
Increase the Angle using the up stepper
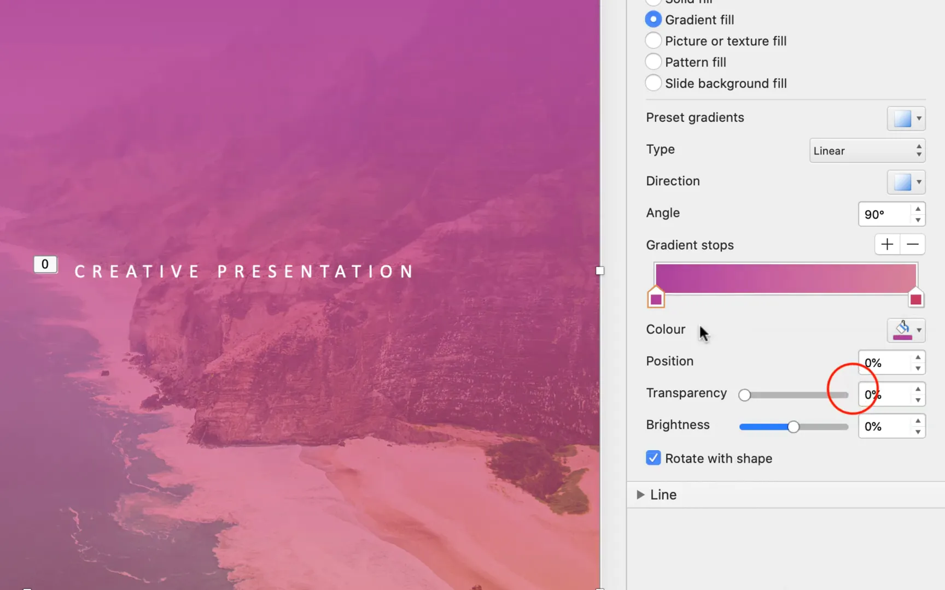(918, 209)
